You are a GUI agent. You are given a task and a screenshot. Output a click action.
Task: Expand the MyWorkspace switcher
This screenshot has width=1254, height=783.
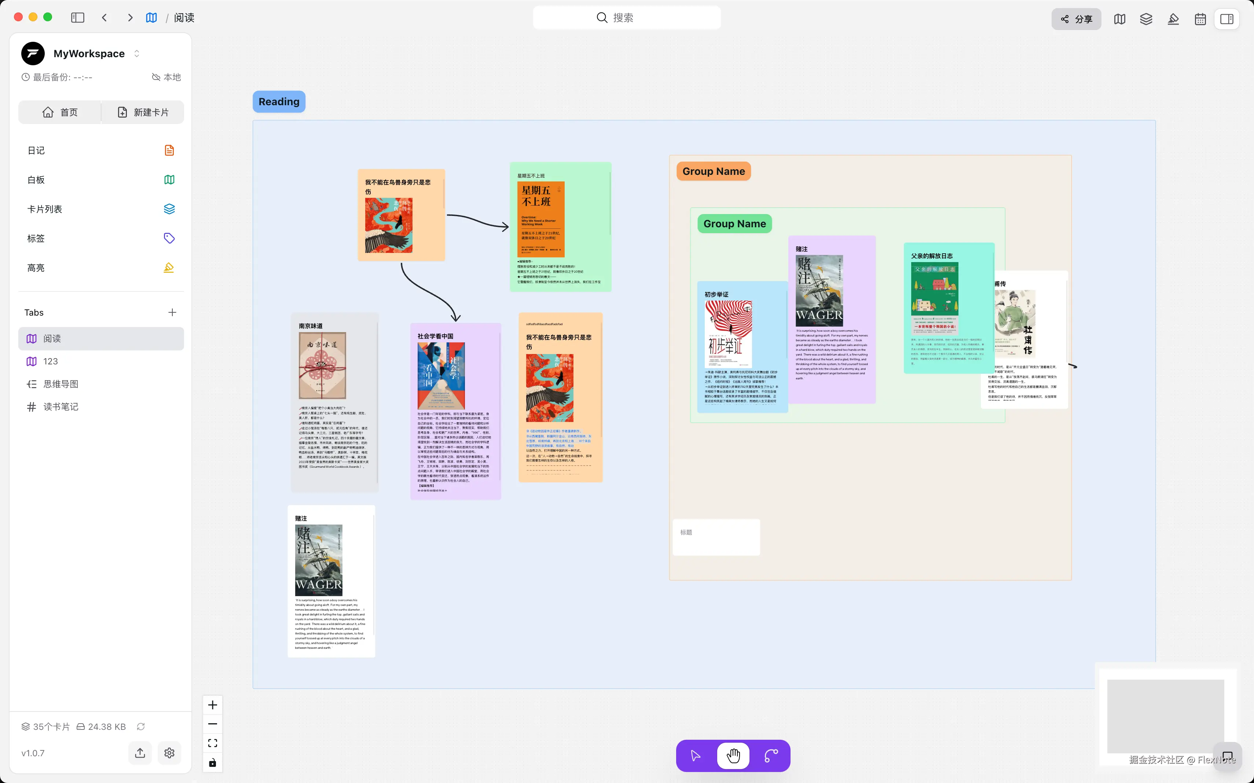137,54
